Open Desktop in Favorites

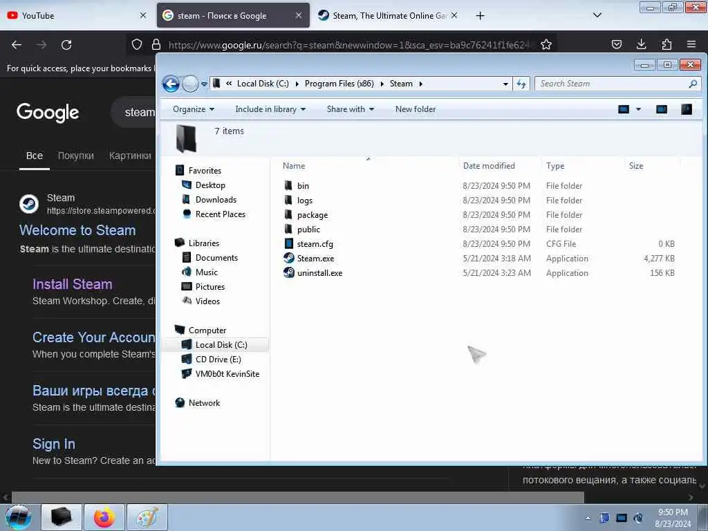tap(210, 185)
